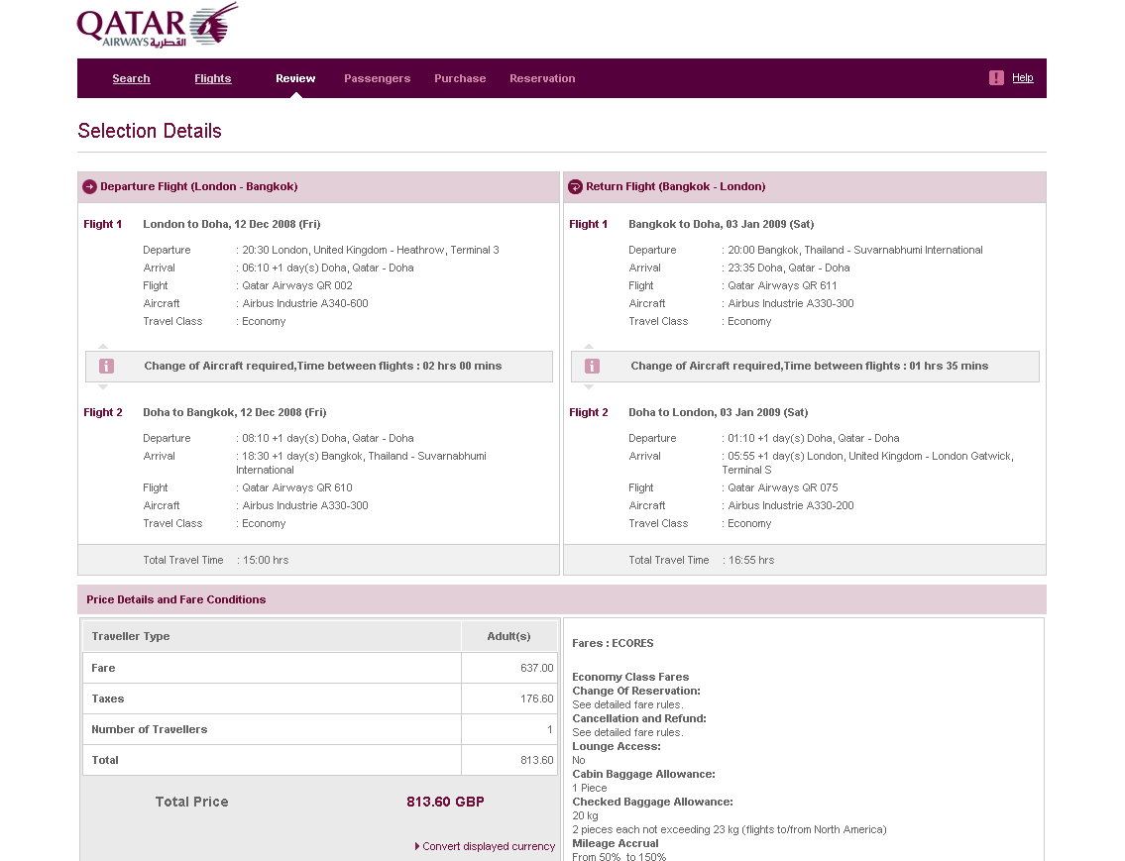The width and height of the screenshot is (1125, 861).
Task: Click departure total travel time 15:00 hrs
Action: coord(266,561)
